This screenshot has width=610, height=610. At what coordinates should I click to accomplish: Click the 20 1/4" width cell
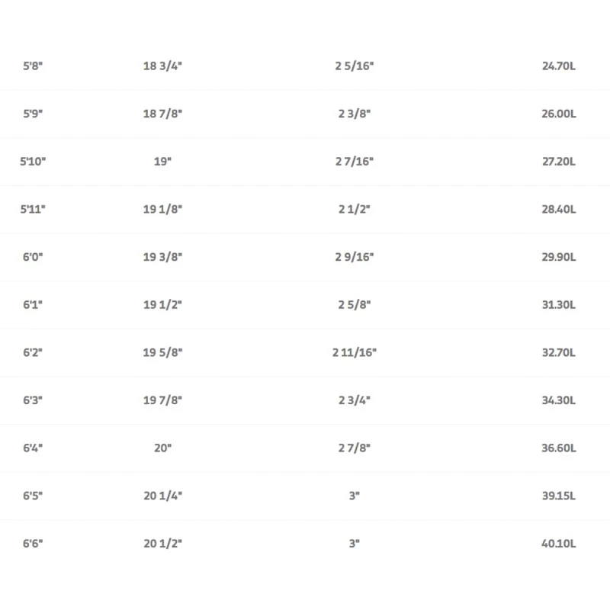[162, 496]
